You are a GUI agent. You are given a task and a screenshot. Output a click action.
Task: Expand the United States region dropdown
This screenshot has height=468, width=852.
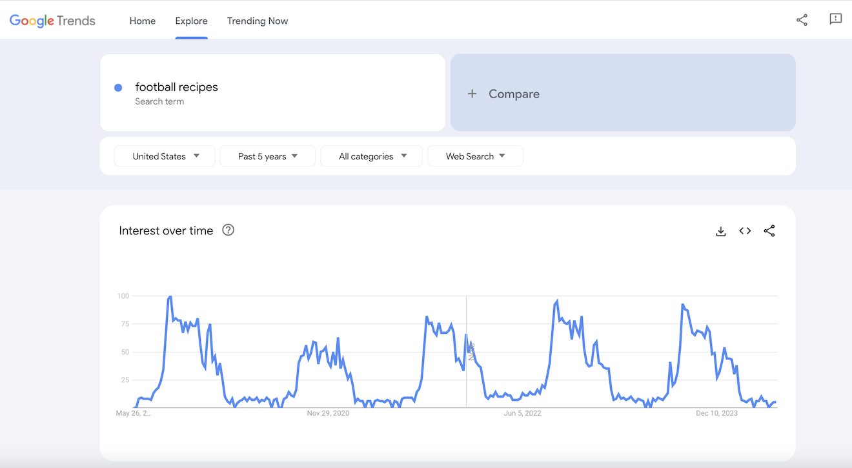click(165, 156)
